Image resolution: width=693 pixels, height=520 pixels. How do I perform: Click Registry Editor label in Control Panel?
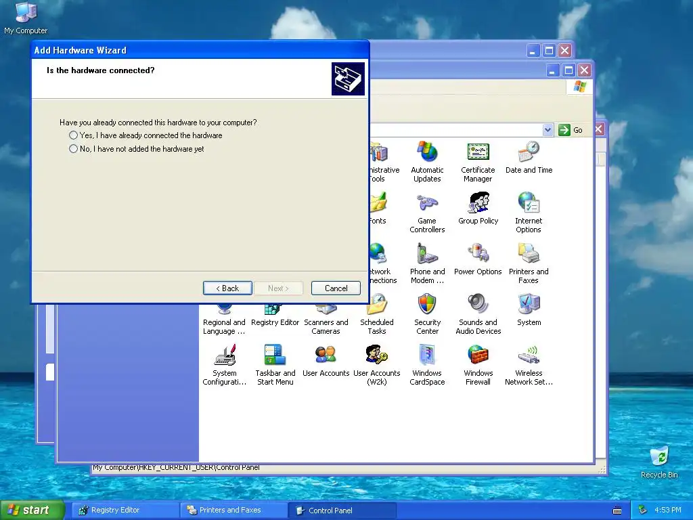point(275,322)
